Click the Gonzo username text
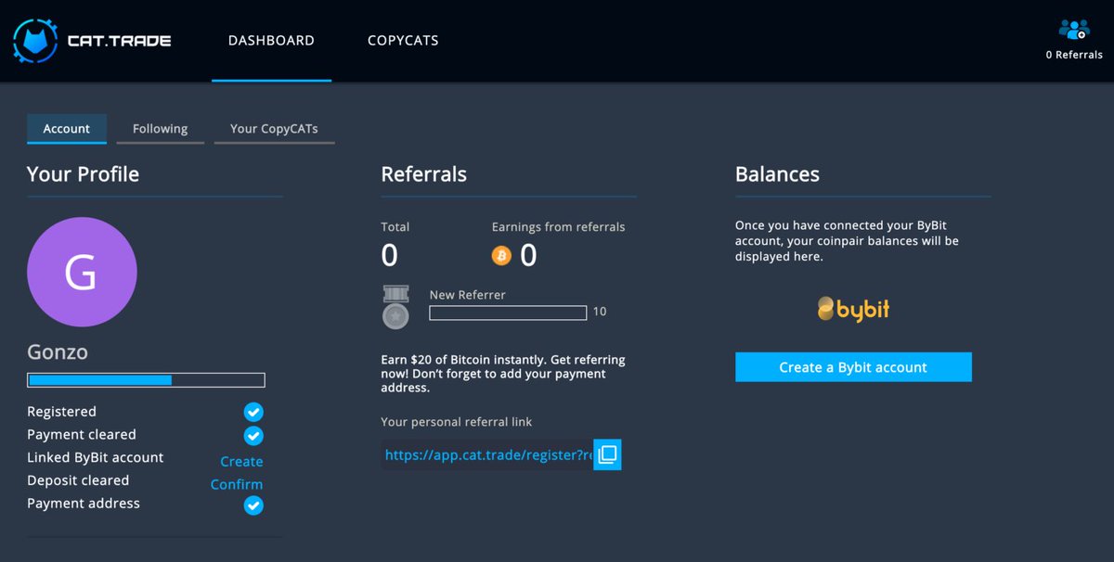 coord(58,352)
